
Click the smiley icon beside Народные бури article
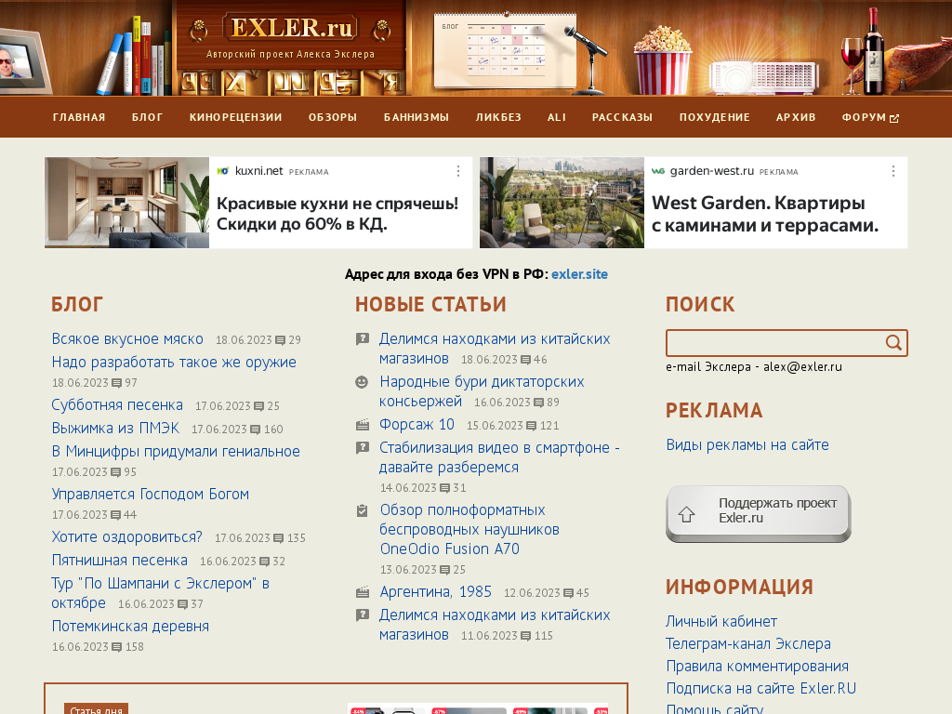click(x=362, y=382)
